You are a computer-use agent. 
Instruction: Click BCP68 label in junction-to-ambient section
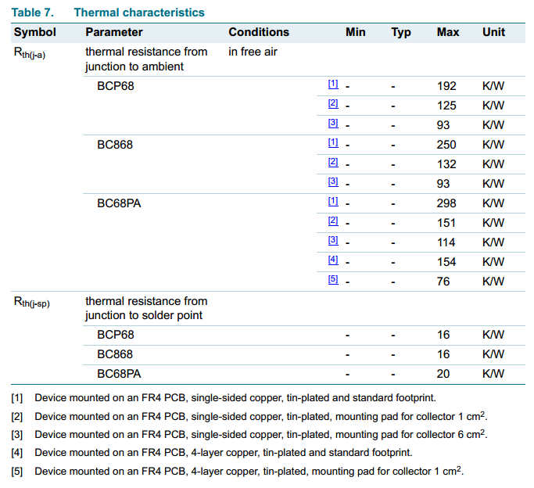(x=116, y=86)
